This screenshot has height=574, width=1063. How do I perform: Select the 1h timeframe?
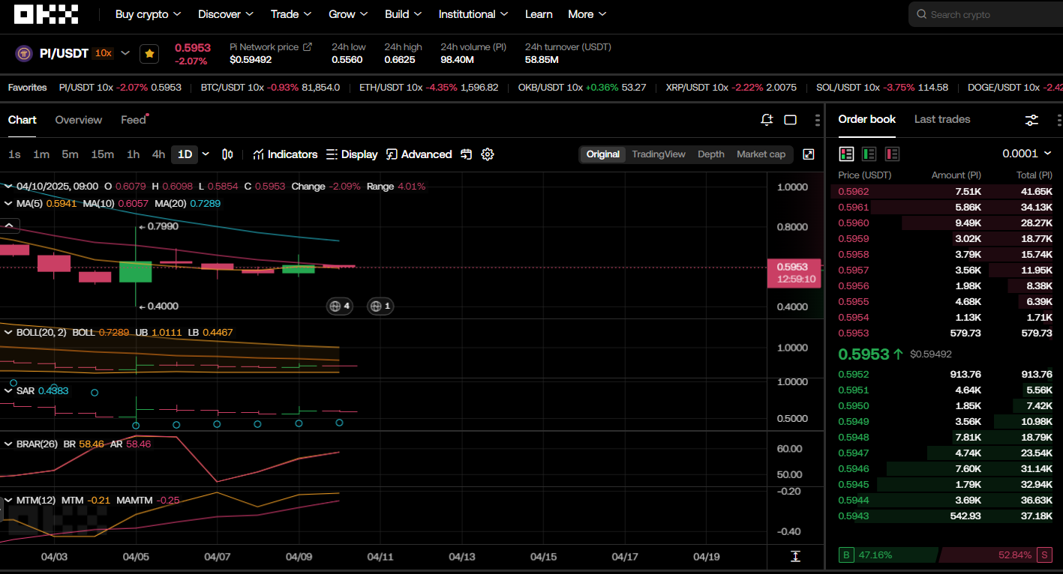pyautogui.click(x=133, y=154)
